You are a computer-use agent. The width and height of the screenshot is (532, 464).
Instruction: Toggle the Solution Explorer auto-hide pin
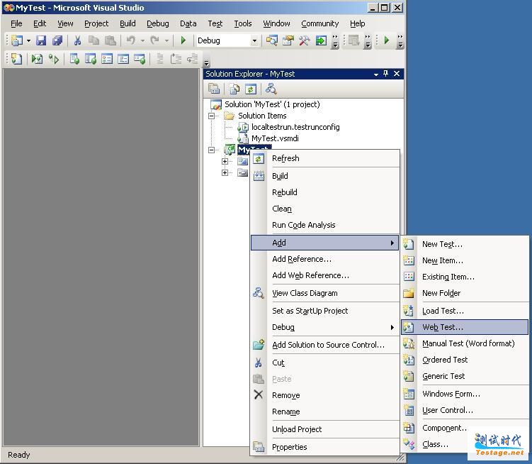point(385,74)
